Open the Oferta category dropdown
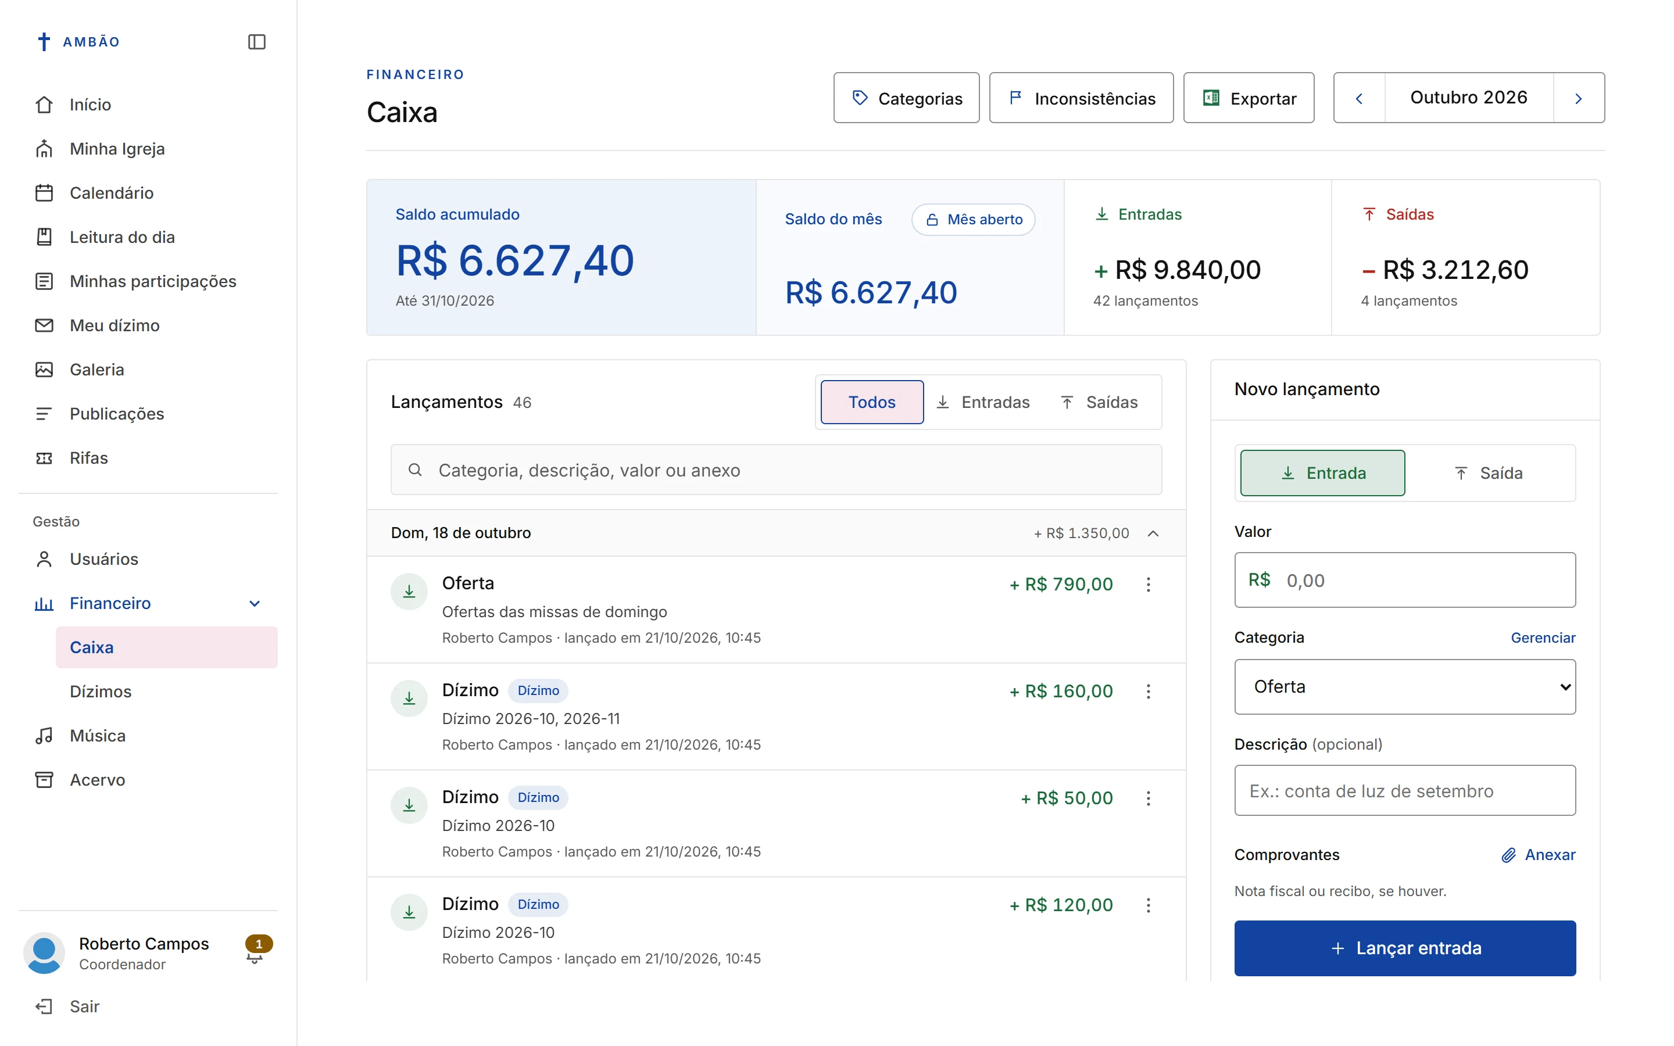This screenshot has height=1046, width=1674. click(1405, 687)
